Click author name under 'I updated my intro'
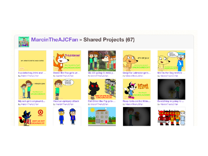The width and height of the screenshot is (208, 156). click(30, 76)
